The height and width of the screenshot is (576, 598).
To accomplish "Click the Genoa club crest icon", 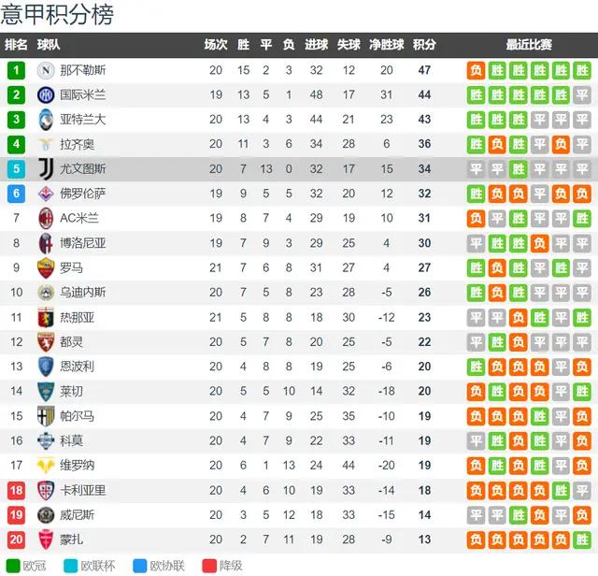I will pyautogui.click(x=45, y=317).
